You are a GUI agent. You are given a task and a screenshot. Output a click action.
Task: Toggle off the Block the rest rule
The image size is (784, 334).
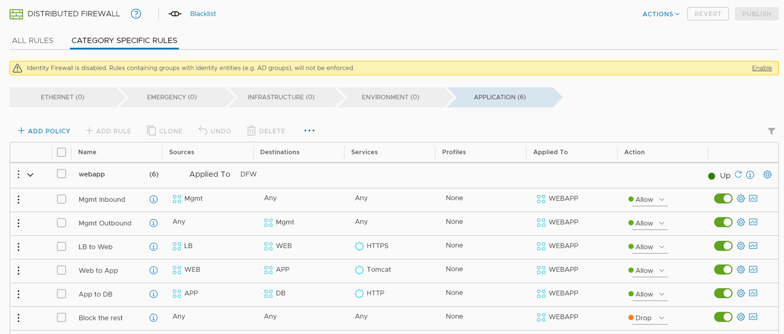click(x=723, y=317)
